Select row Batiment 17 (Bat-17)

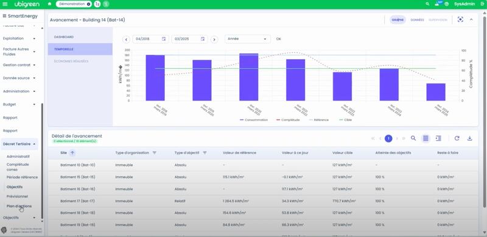coord(263,201)
